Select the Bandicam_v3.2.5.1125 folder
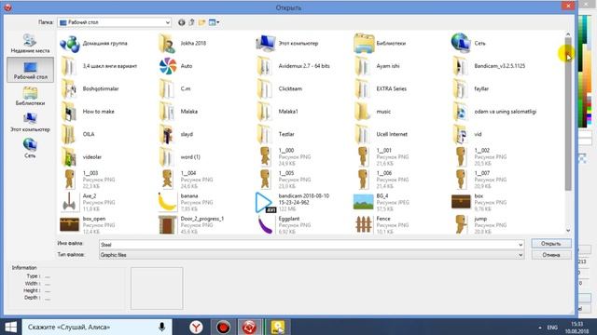 click(x=489, y=66)
